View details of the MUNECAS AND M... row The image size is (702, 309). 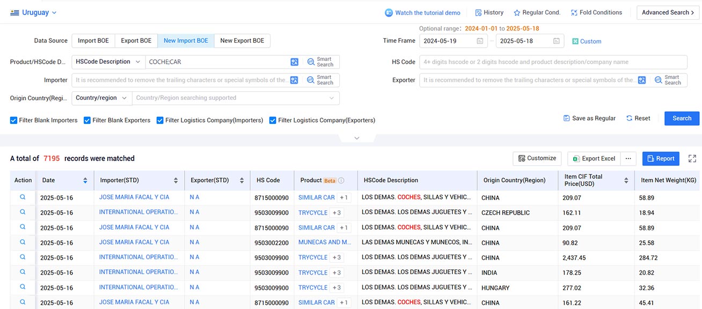pos(23,242)
